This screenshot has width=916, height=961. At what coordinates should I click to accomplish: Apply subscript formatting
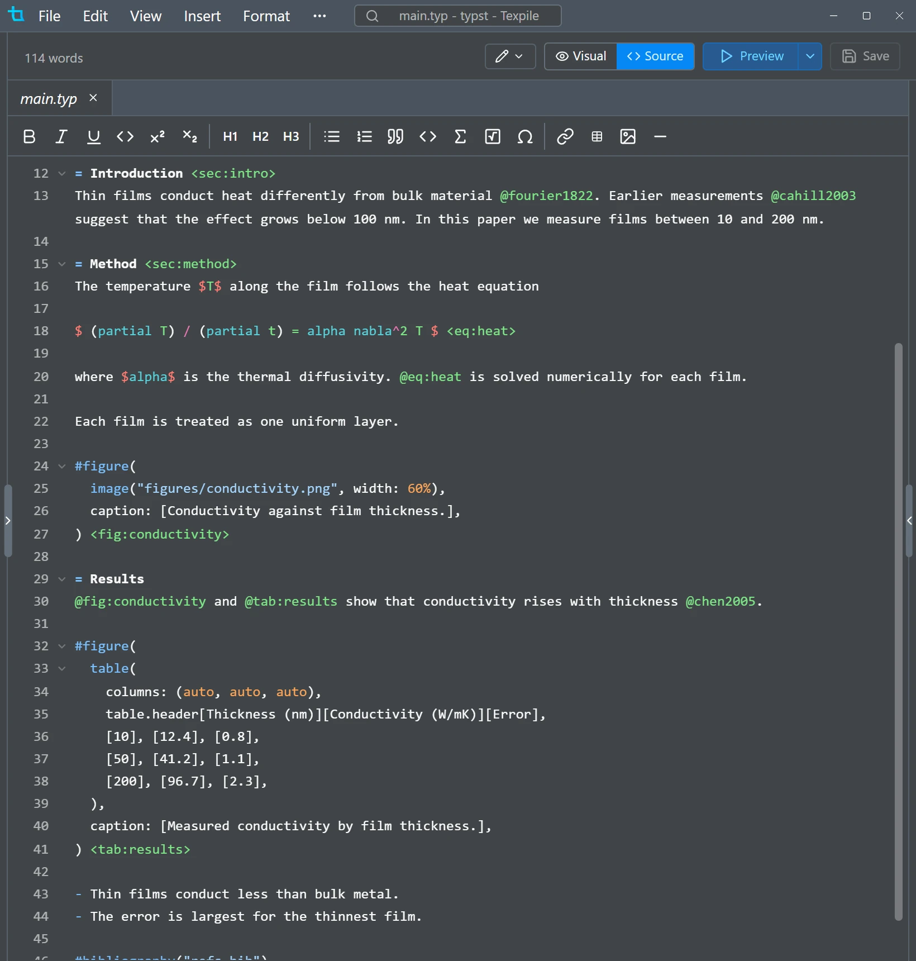click(x=190, y=136)
